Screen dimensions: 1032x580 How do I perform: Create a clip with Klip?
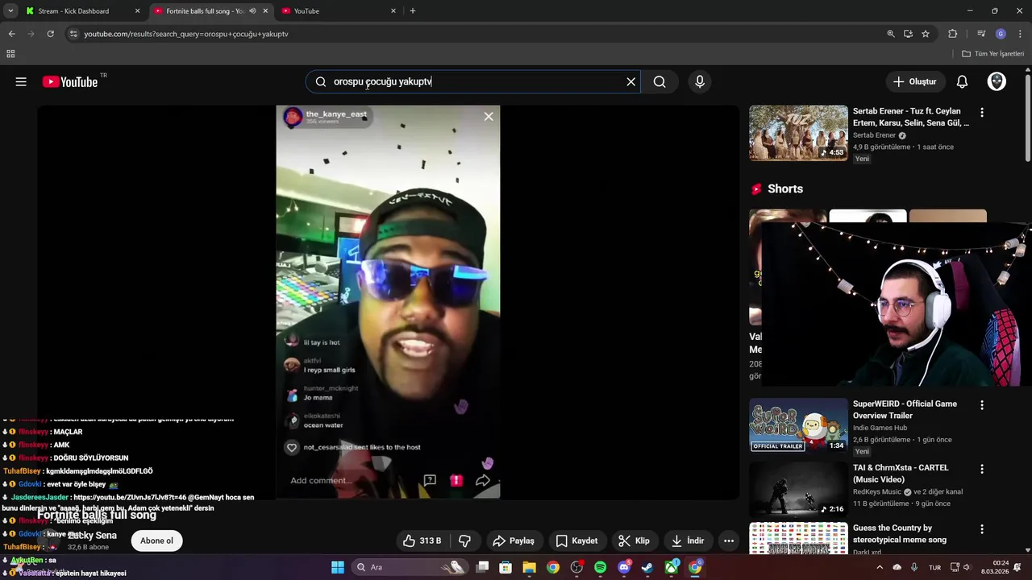(x=634, y=541)
